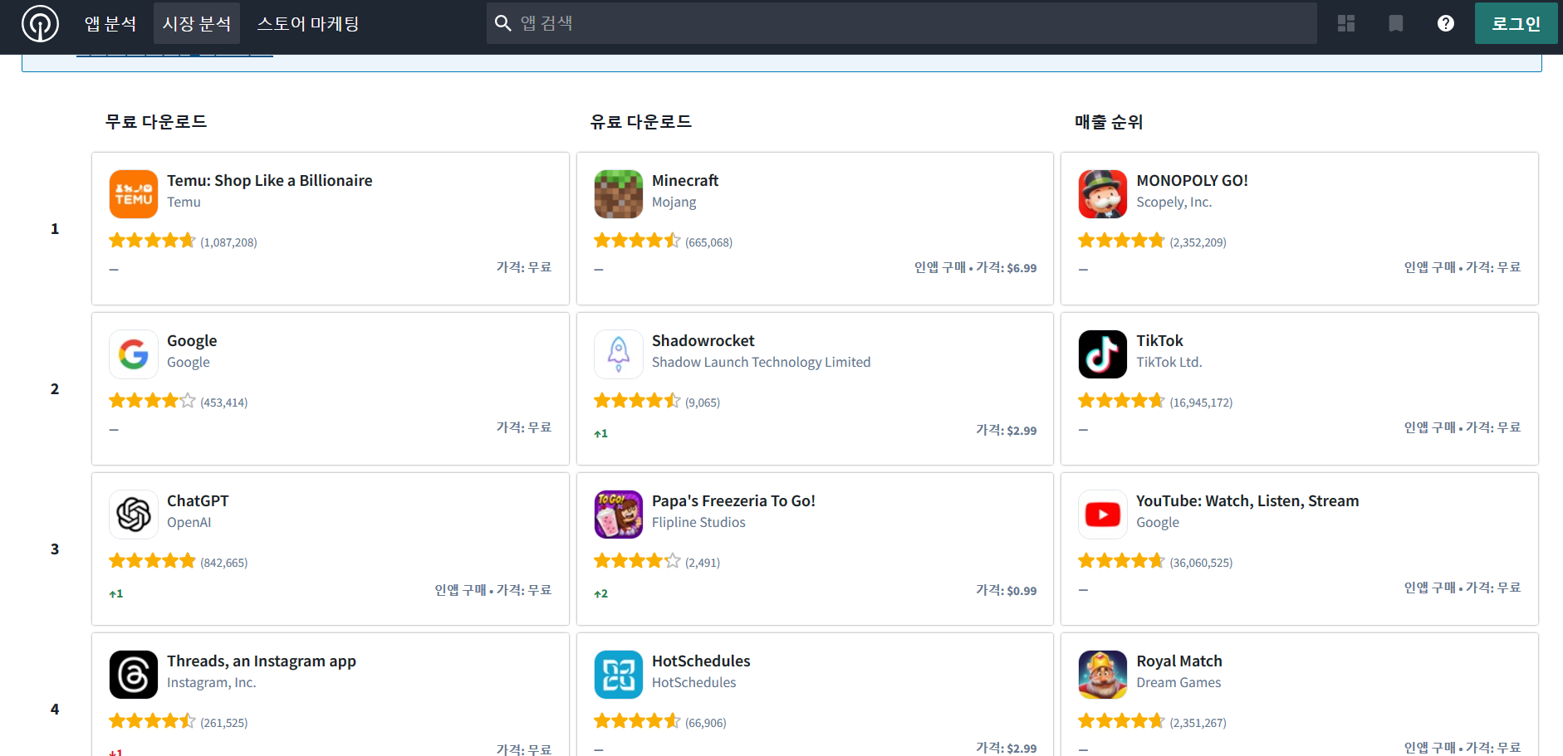Image resolution: width=1563 pixels, height=756 pixels.
Task: Click Minecraft's $6.99 price label
Action: point(1007,267)
